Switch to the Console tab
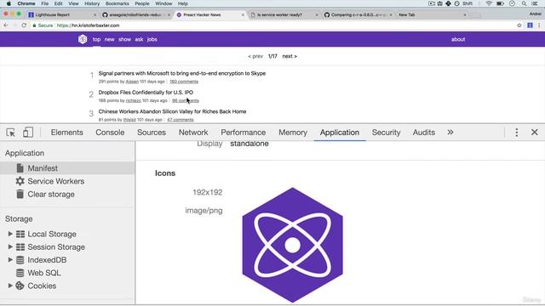 (110, 133)
